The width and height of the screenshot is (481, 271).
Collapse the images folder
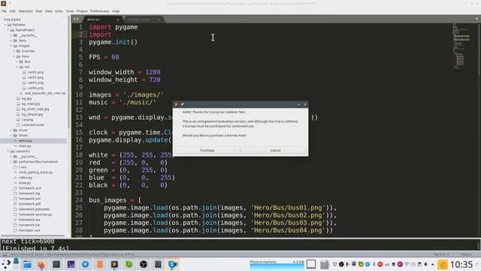pyautogui.click(x=11, y=46)
